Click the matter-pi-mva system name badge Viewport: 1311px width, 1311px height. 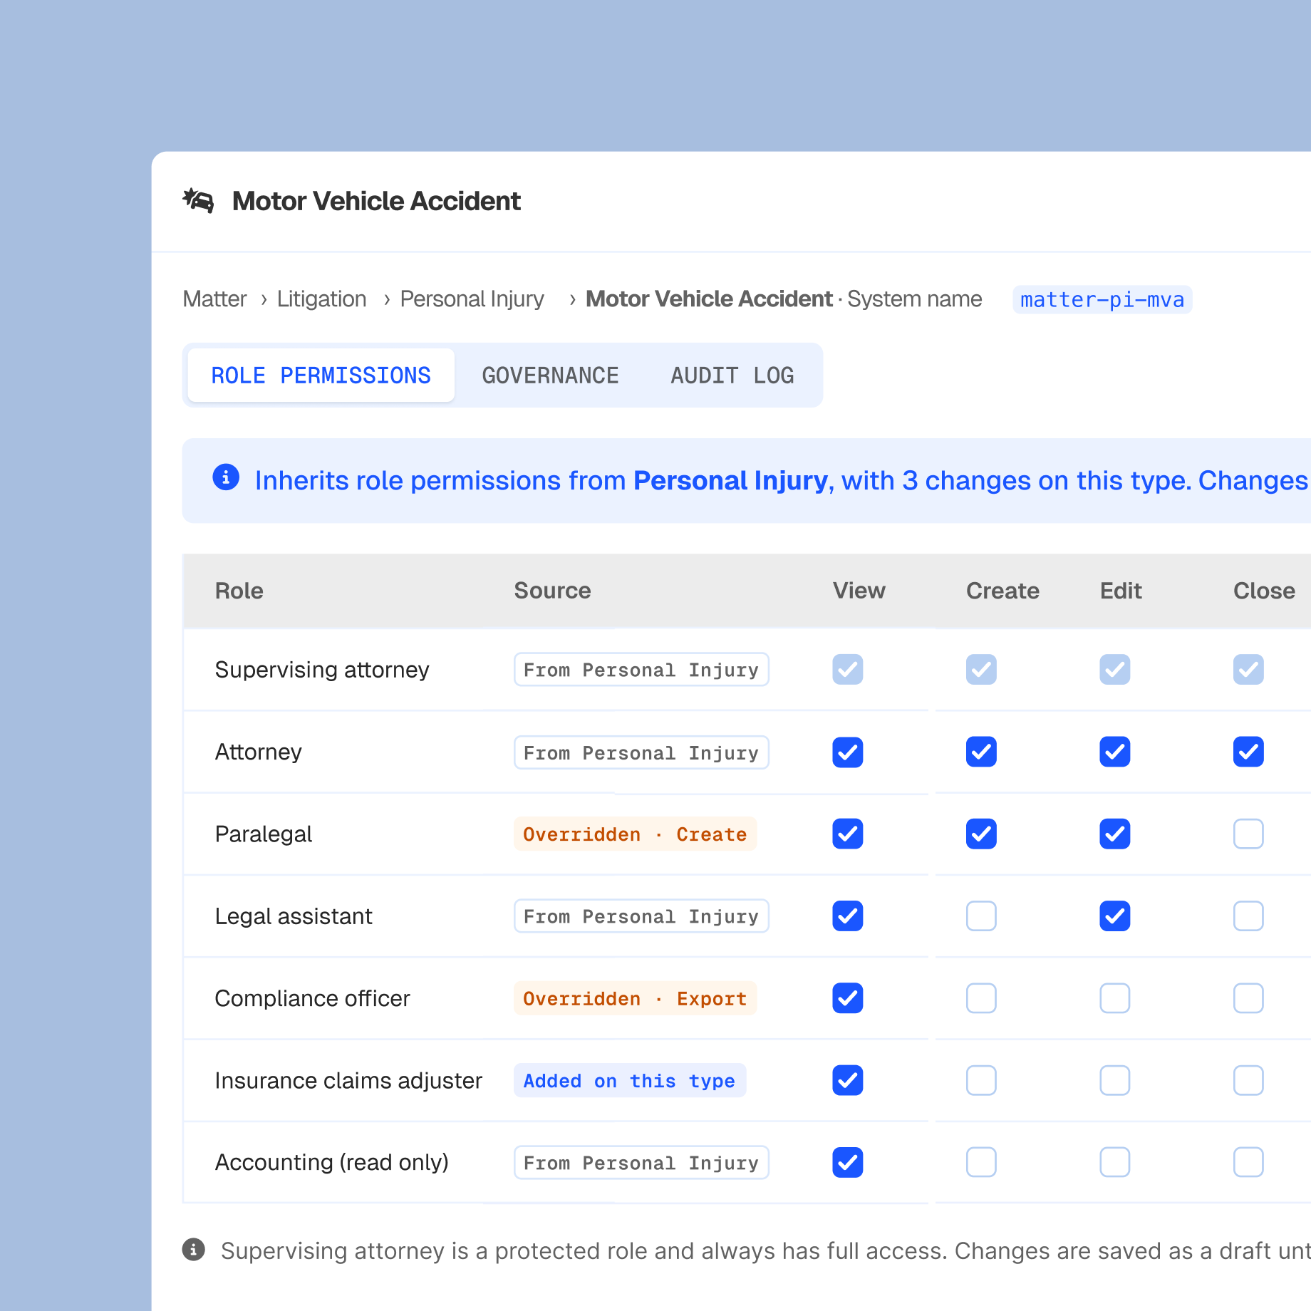1102,299
